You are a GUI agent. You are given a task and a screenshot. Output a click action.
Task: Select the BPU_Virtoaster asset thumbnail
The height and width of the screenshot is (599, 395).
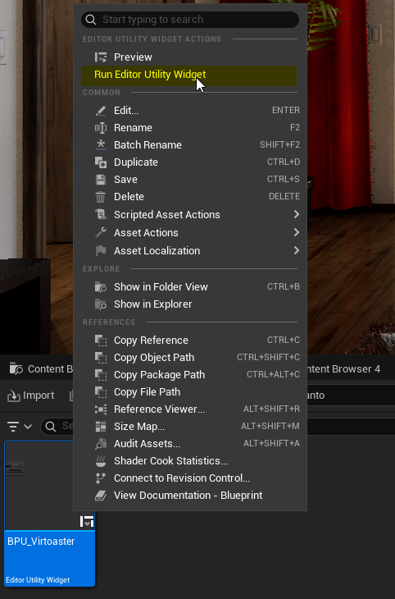50,514
